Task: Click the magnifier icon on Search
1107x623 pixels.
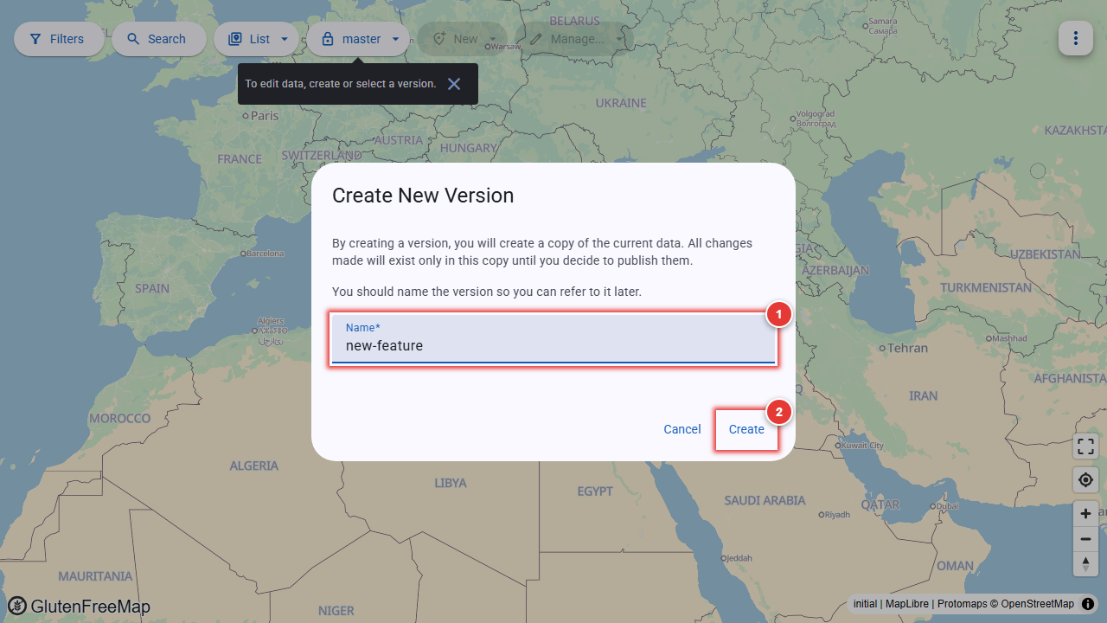Action: (x=133, y=39)
